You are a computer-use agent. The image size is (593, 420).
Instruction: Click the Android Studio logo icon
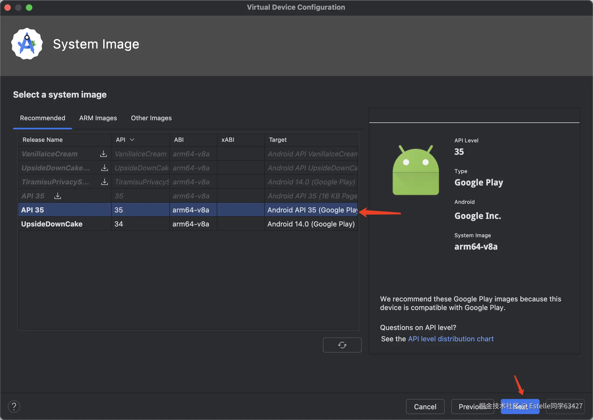coord(27,44)
